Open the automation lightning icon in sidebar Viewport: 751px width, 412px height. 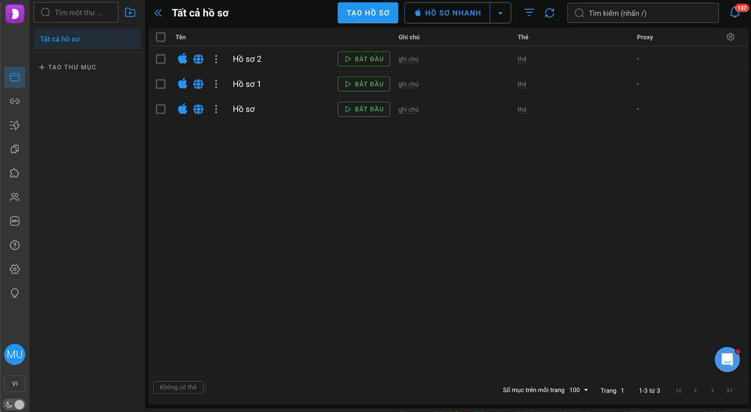[15, 125]
